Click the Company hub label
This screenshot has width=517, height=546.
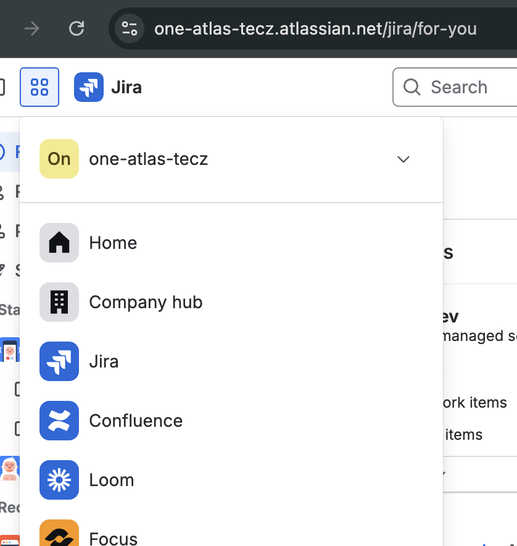(x=146, y=302)
